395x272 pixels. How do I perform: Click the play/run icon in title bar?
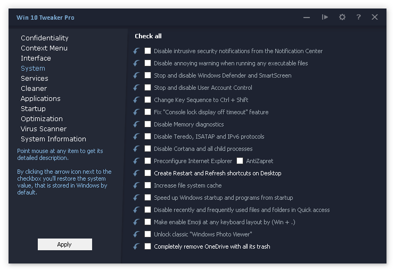tap(325, 17)
